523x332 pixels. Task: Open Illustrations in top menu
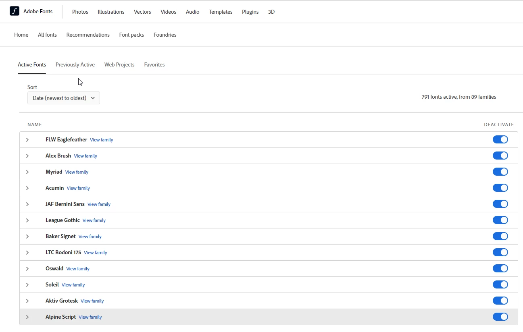tap(111, 12)
